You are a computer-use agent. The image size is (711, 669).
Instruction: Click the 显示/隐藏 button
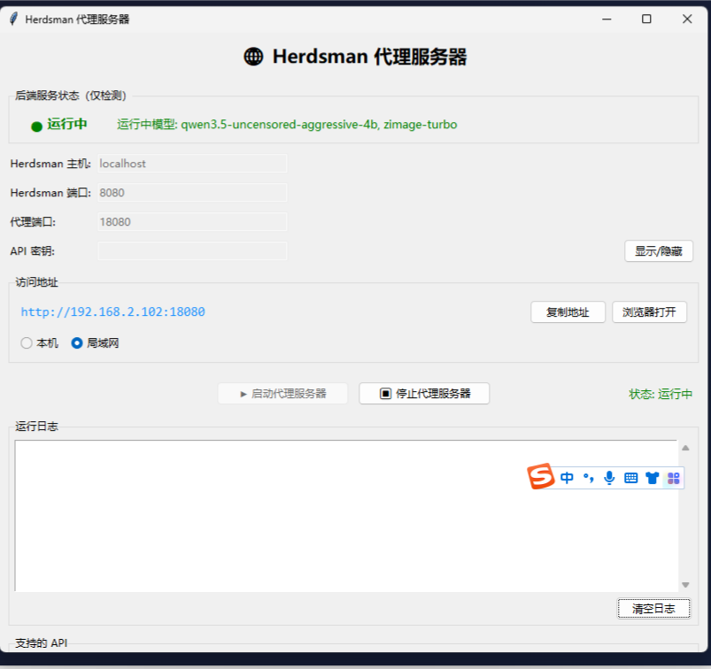click(659, 251)
